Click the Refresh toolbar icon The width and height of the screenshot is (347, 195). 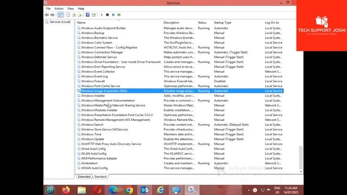point(74,15)
